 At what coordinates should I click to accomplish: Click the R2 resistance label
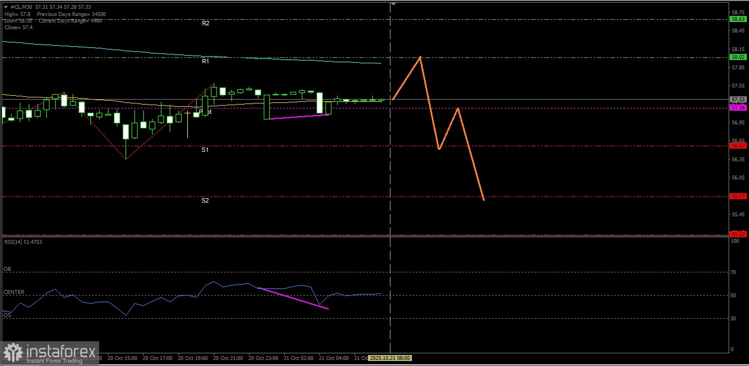click(x=205, y=24)
